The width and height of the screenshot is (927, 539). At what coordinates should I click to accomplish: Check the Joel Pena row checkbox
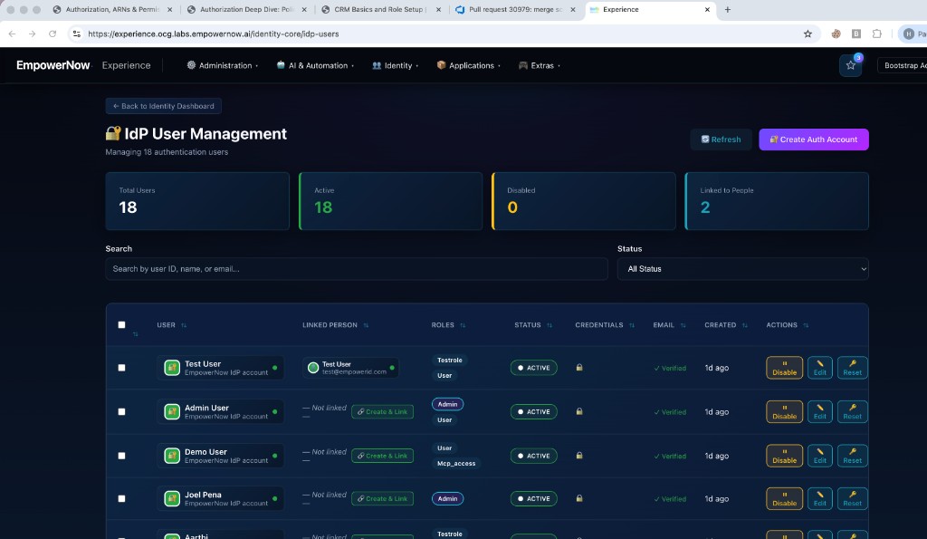point(122,499)
